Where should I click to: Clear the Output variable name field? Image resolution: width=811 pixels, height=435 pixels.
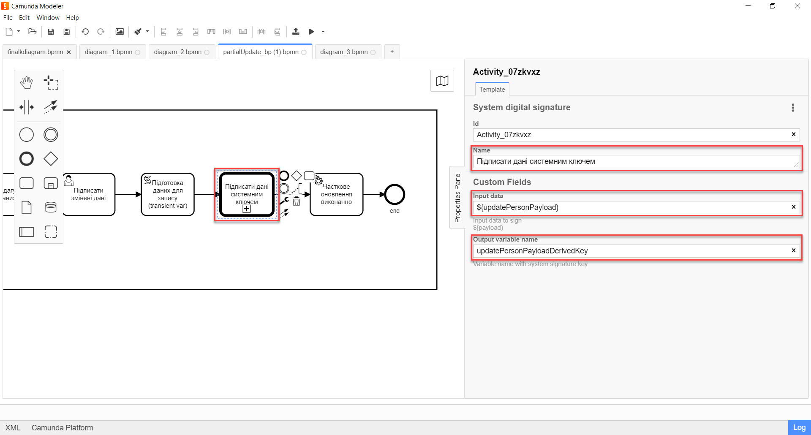(793, 250)
